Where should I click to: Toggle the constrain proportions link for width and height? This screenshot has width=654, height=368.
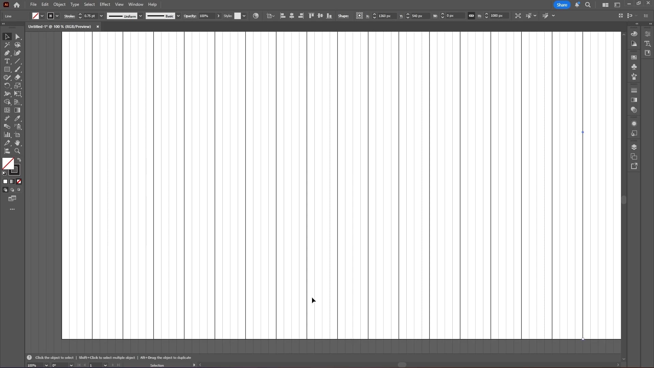point(471,16)
